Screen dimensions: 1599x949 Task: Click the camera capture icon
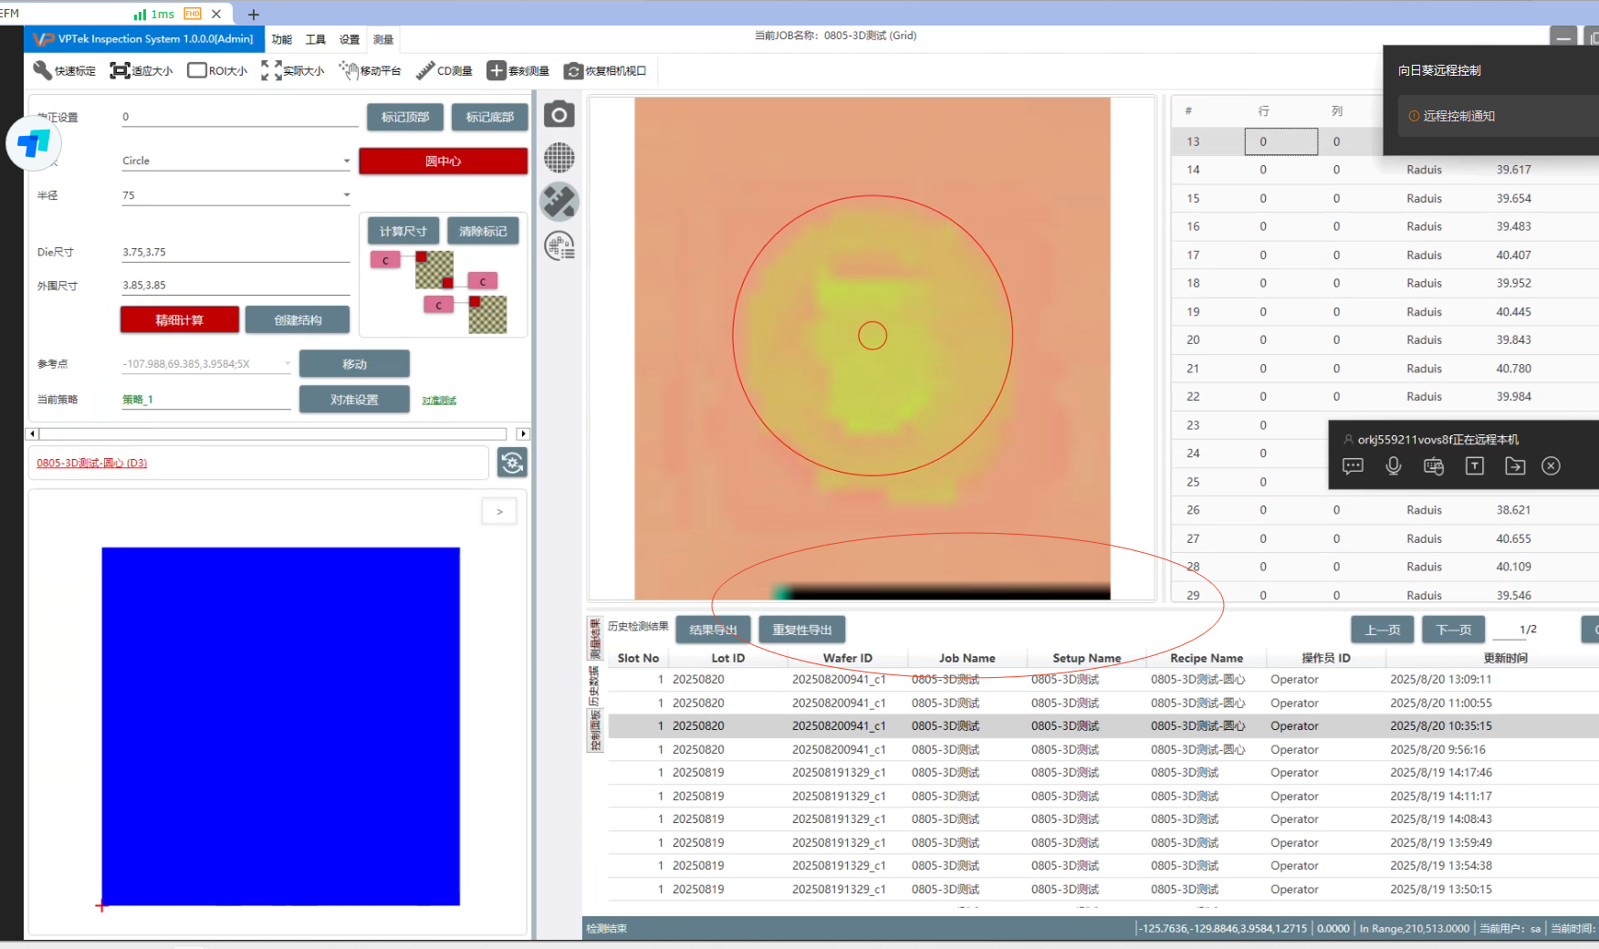[559, 115]
